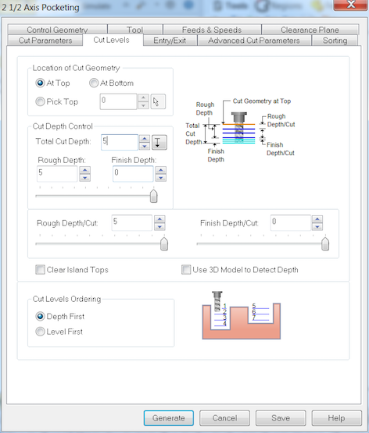Decrease Rough Depth/Cut with down arrow
The height and width of the screenshot is (433, 369).
coord(159,227)
